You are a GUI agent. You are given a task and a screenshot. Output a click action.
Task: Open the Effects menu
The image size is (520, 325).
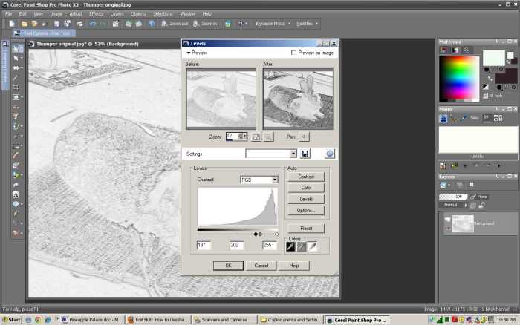coord(96,14)
